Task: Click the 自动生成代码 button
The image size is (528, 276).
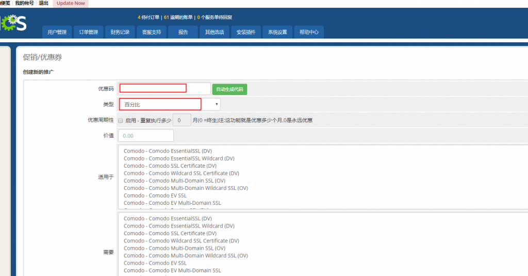Action: [x=229, y=89]
